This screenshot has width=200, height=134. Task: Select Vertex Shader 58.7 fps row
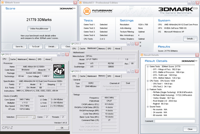point(164,98)
